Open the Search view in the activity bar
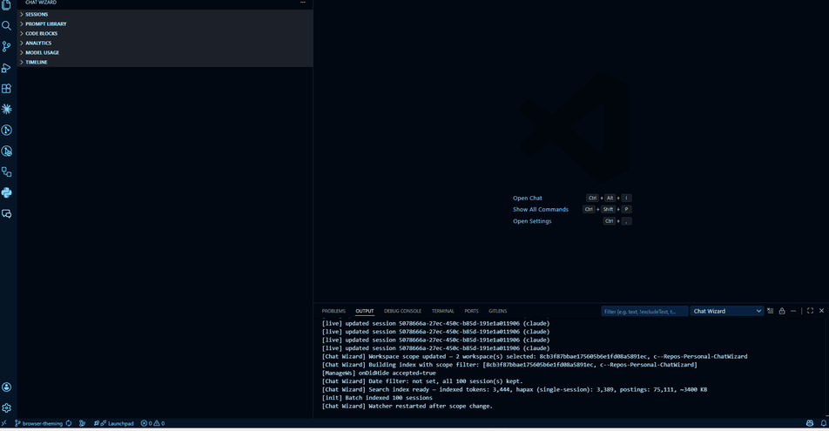The width and height of the screenshot is (829, 431). coord(6,25)
